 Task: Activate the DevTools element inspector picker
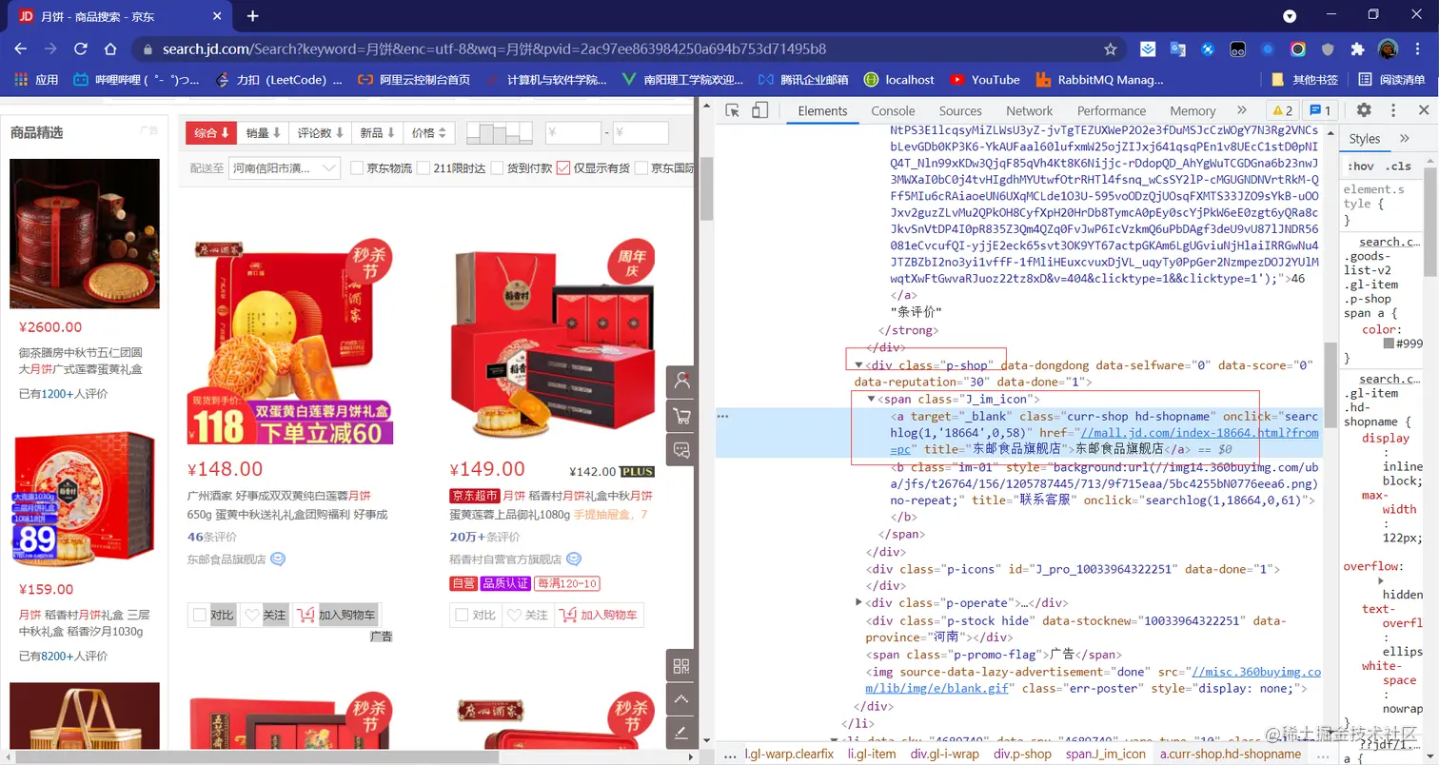coord(732,110)
